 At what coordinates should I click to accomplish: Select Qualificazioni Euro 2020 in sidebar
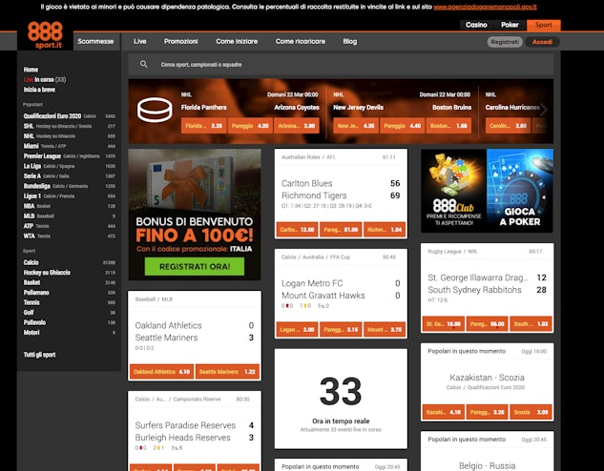click(70, 115)
